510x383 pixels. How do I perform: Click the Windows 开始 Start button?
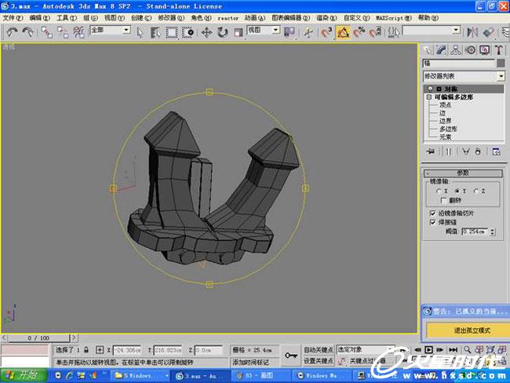[x=24, y=375]
